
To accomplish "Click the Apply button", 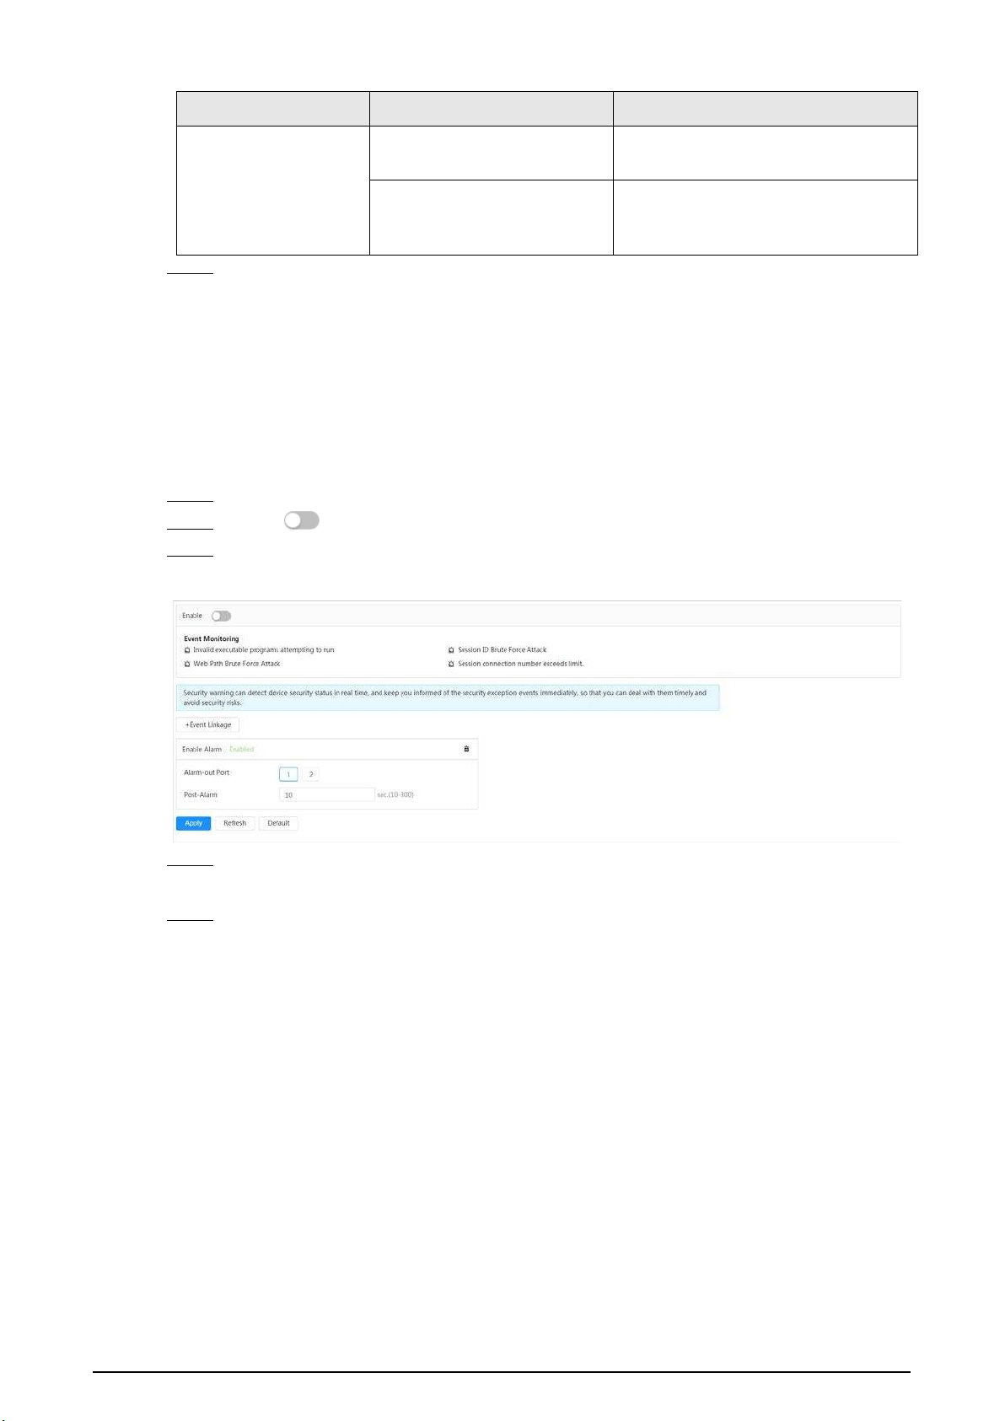I will pos(193,823).
